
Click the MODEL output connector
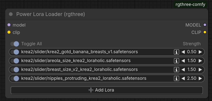pyautogui.click(x=205, y=25)
